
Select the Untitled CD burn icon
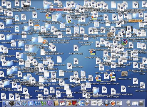point(69,21)
